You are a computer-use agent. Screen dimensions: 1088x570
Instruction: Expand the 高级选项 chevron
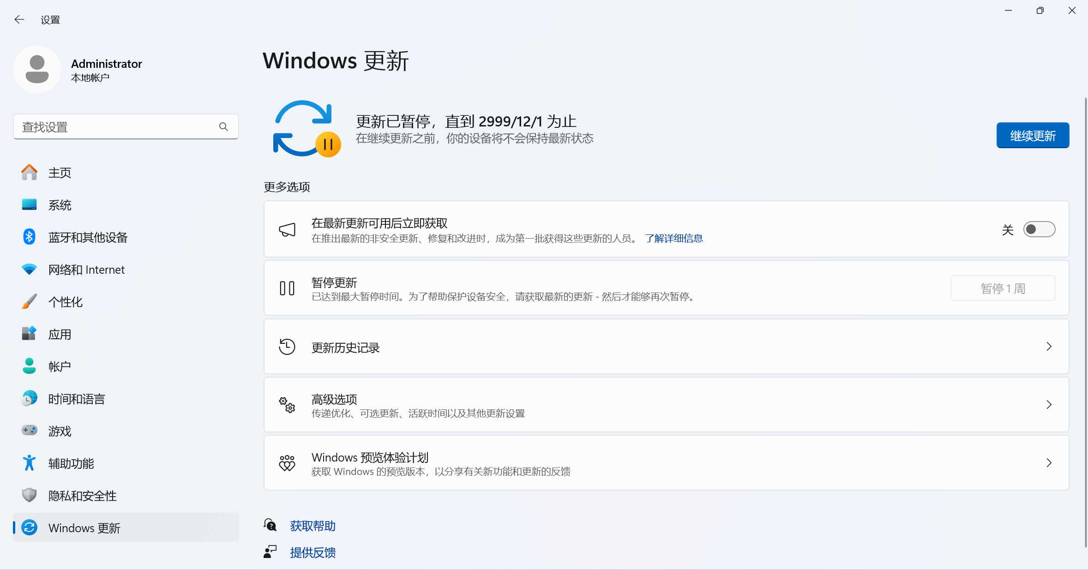pos(1049,405)
